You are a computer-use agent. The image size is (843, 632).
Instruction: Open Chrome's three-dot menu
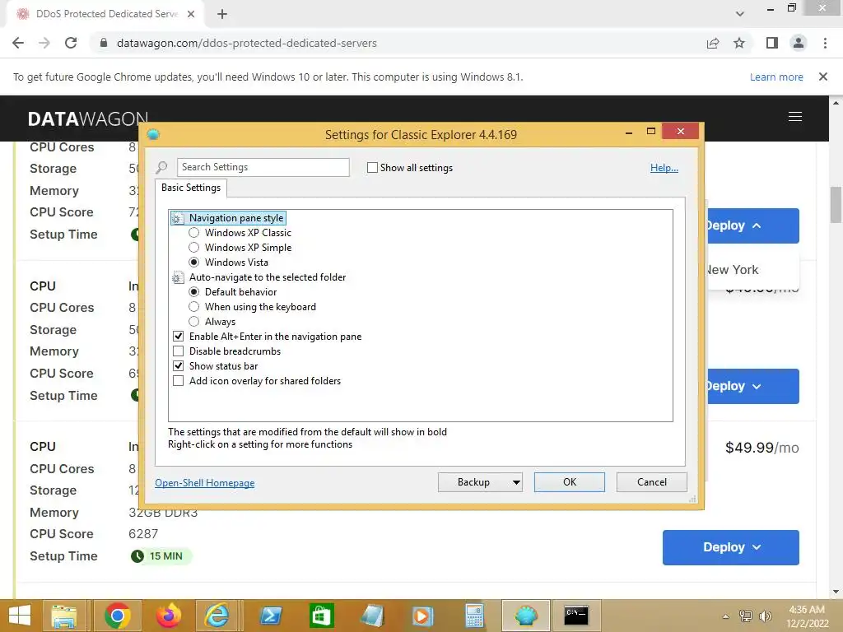point(825,43)
